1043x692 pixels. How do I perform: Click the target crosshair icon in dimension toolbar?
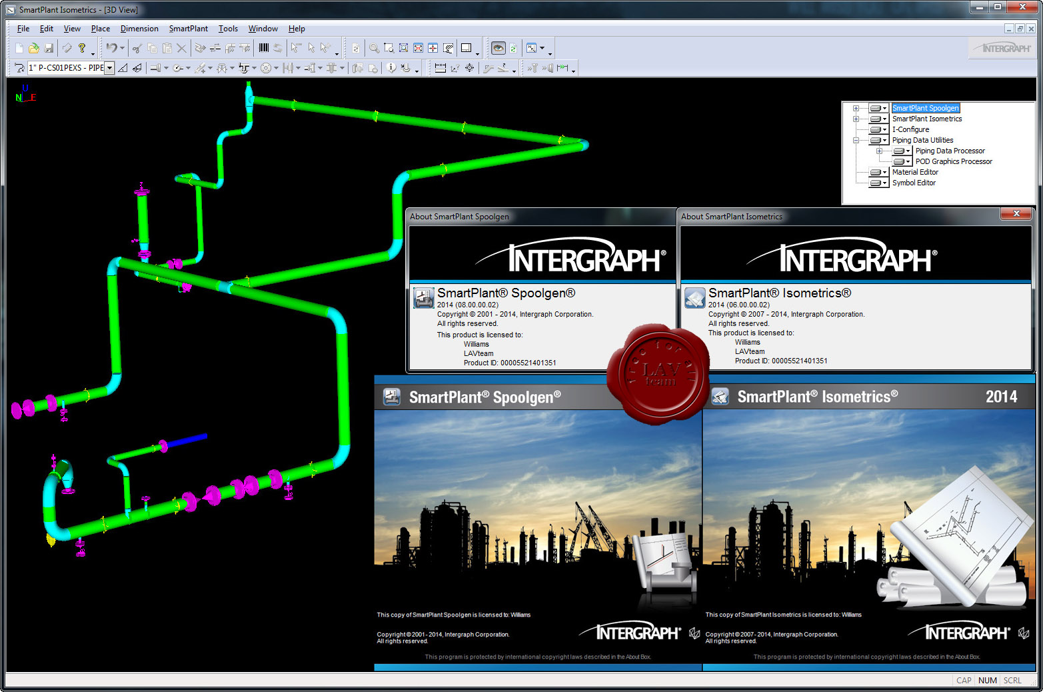coord(470,67)
